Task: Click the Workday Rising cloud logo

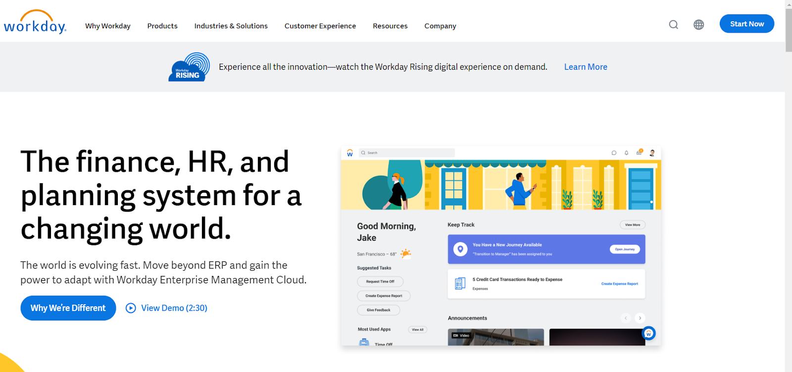Action: (x=189, y=67)
